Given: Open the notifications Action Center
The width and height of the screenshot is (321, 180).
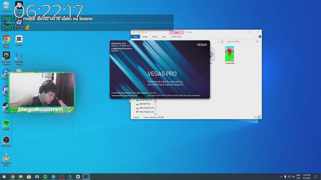Looking at the screenshot, I should pos(315,177).
